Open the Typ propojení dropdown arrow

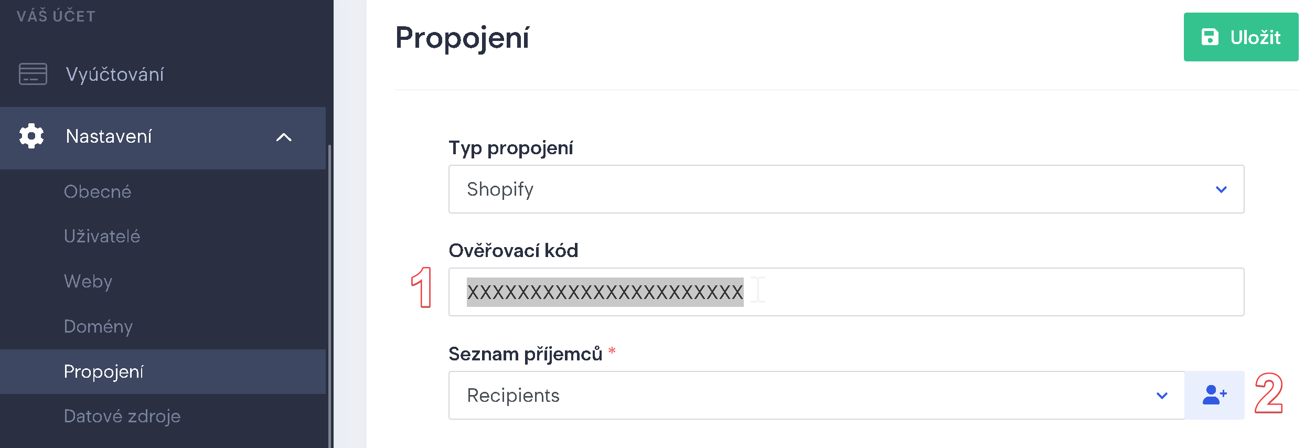point(1221,189)
